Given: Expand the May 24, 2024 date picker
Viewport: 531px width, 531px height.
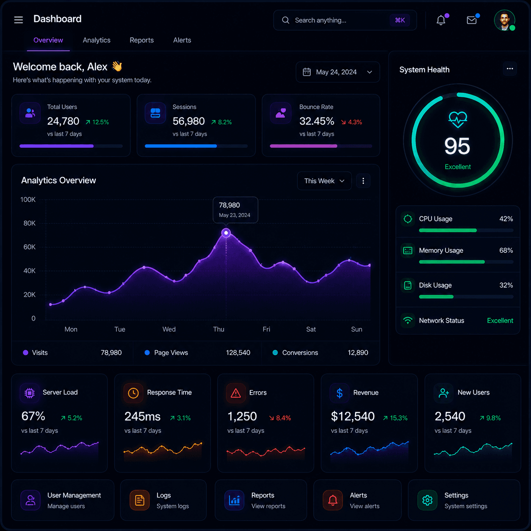Looking at the screenshot, I should point(337,72).
